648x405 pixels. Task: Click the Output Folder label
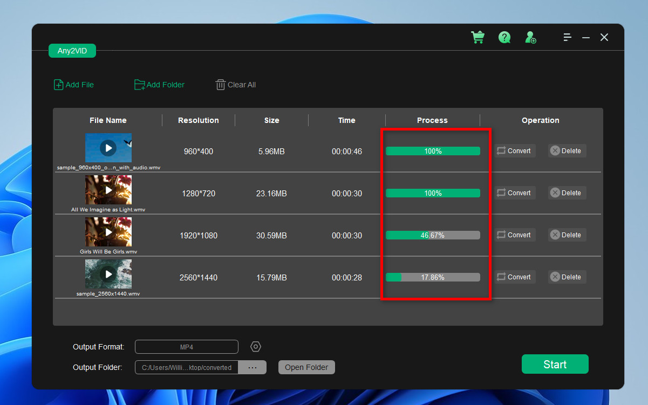coord(98,367)
